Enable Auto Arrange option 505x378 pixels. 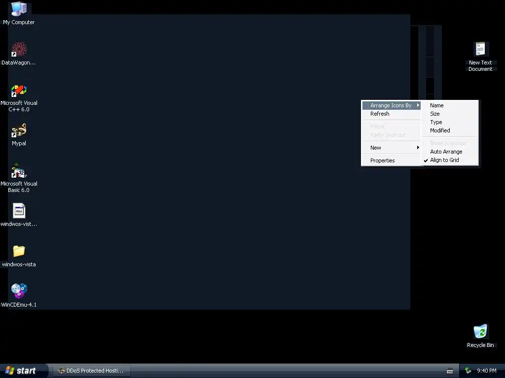coord(450,152)
